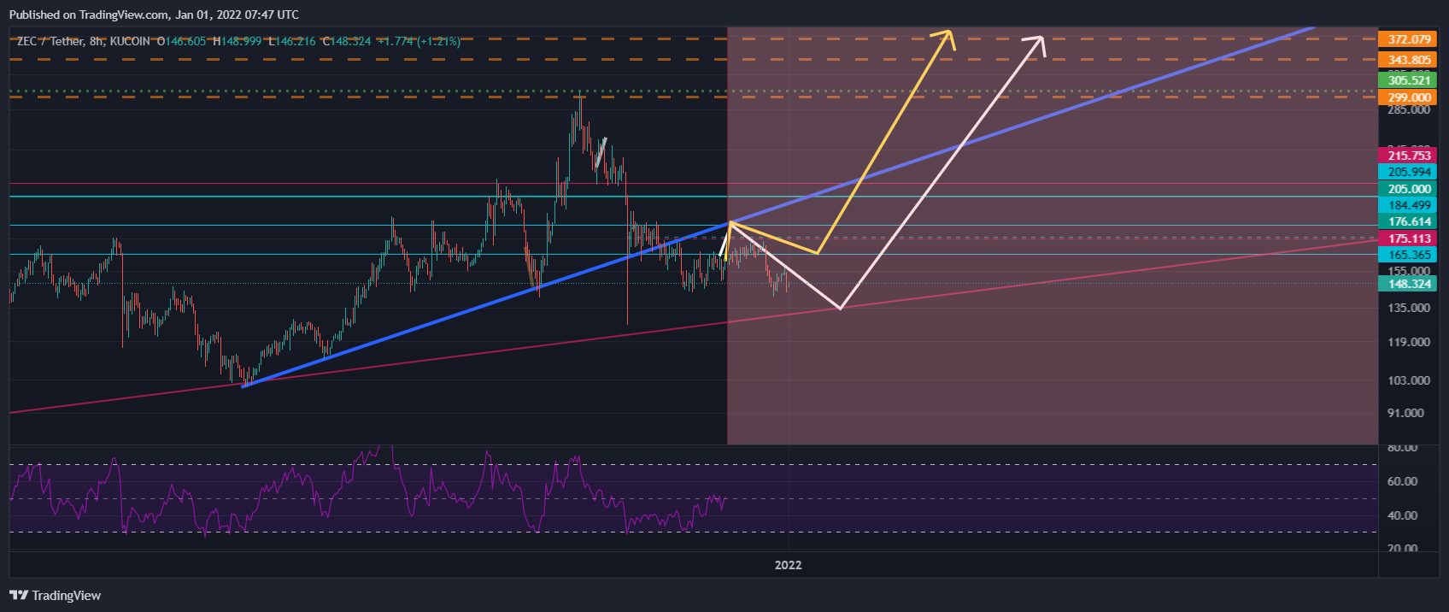
Task: Click the 119.000 price axis value
Action: pos(1409,342)
